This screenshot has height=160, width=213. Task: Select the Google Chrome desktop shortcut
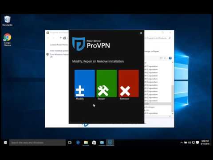(7, 40)
